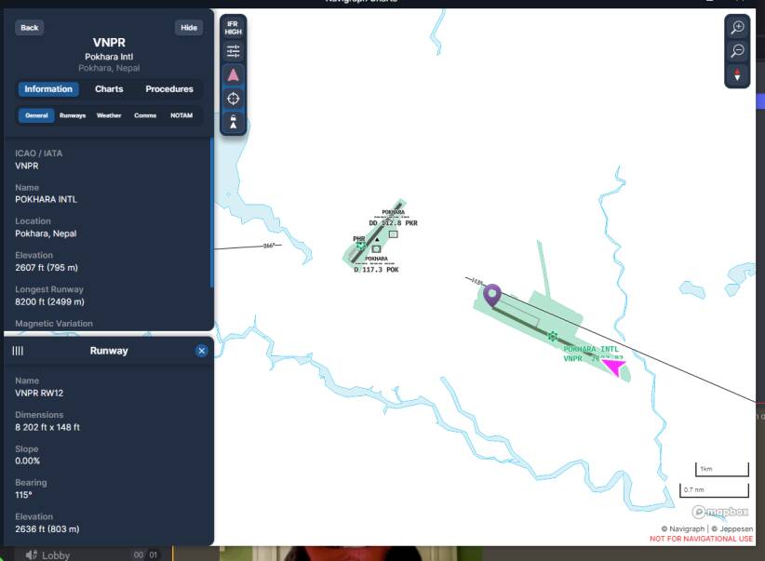This screenshot has height=561, width=765.
Task: Click the information panel scrollbar
Action: (x=212, y=213)
